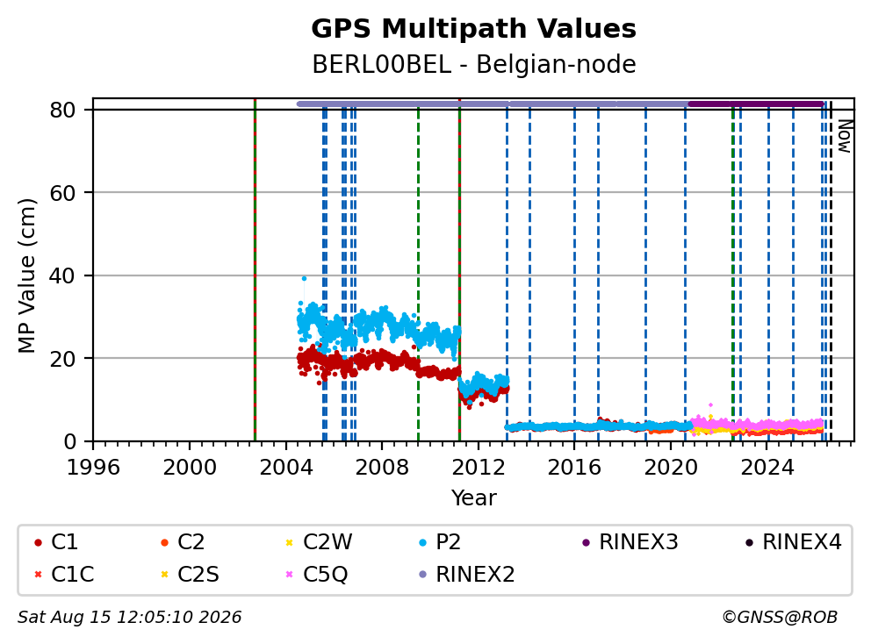Click the C2W yellow legend marker

coord(289,542)
